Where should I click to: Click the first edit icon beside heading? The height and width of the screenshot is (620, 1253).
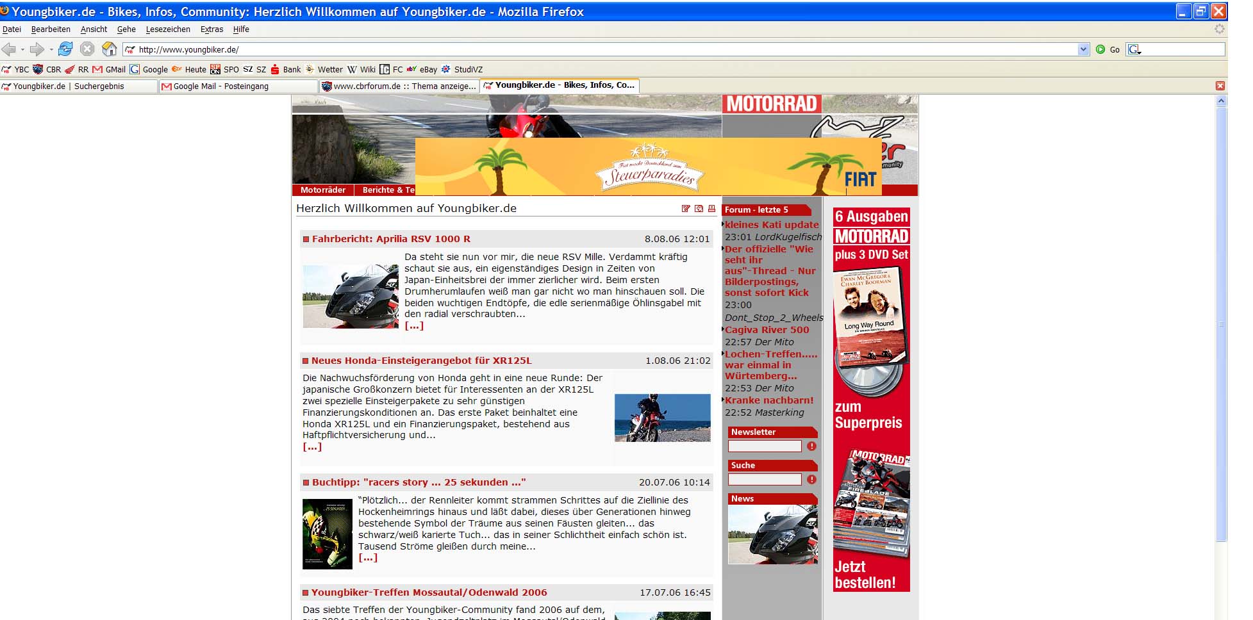pos(686,209)
